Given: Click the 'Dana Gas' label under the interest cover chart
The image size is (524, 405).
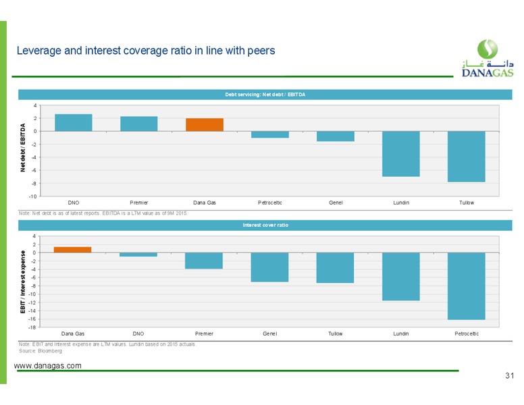Looking at the screenshot, I should click(73, 333).
